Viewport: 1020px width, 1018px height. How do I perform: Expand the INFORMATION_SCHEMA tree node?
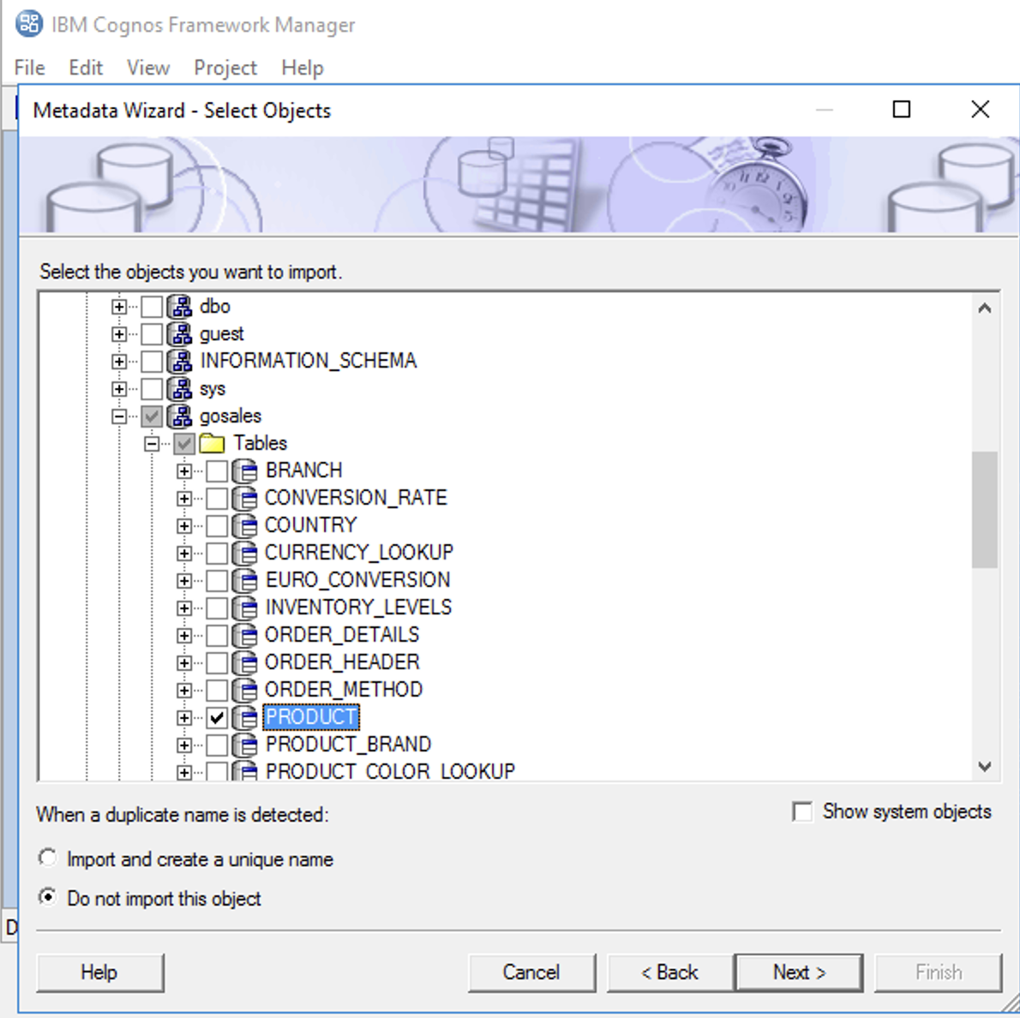[119, 361]
